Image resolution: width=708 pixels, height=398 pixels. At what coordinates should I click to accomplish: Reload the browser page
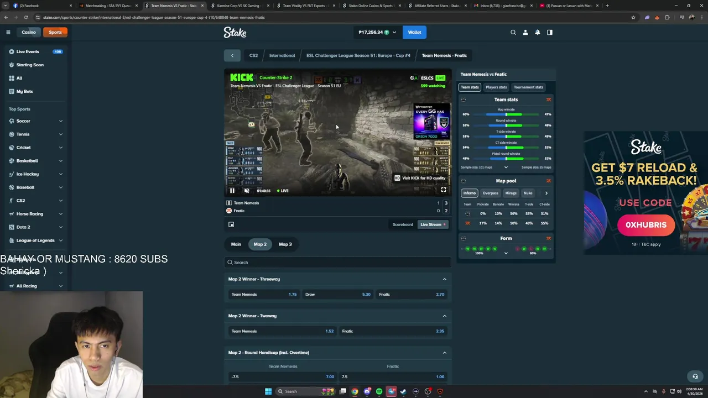[x=25, y=17]
